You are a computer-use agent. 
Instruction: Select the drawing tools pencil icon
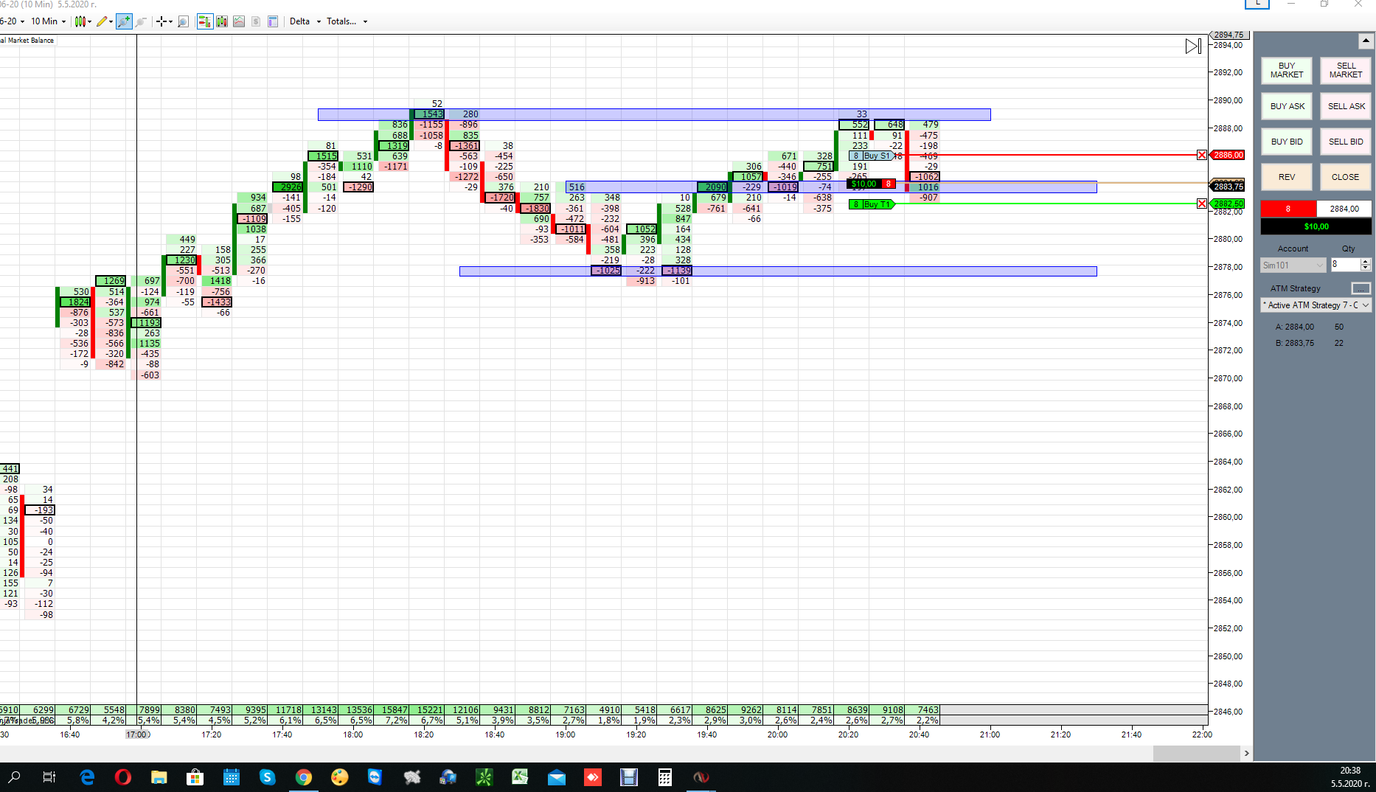pos(102,21)
